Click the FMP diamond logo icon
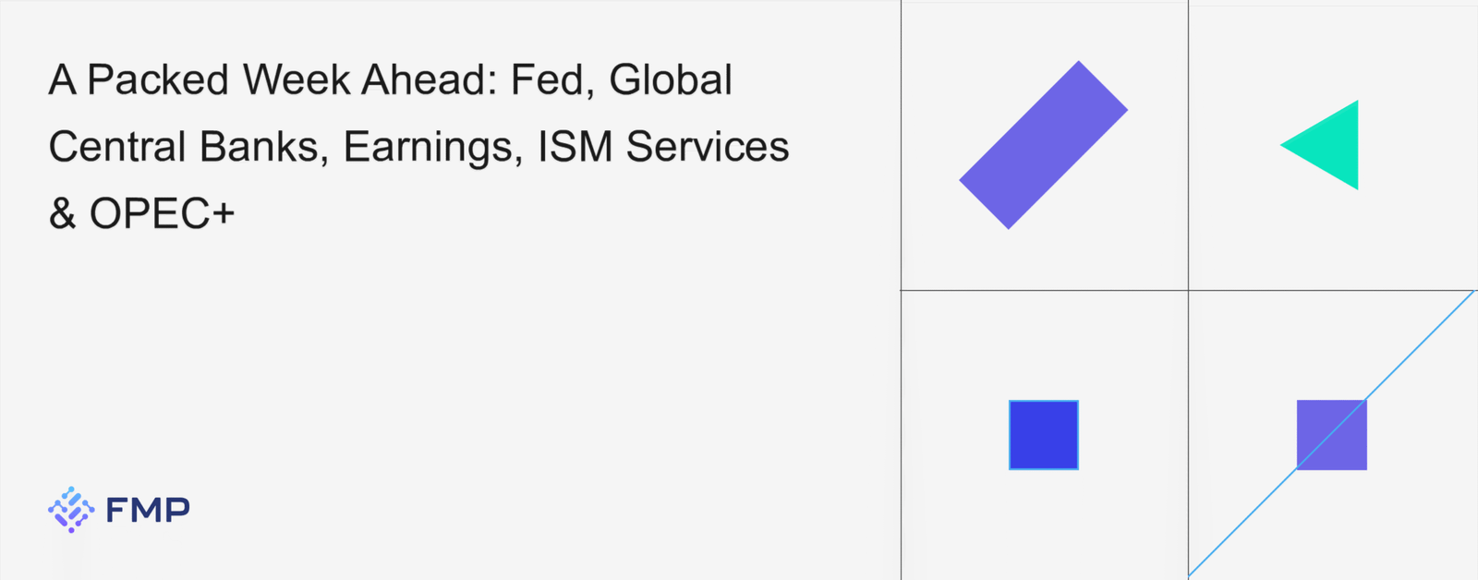The image size is (1478, 580). (x=71, y=509)
